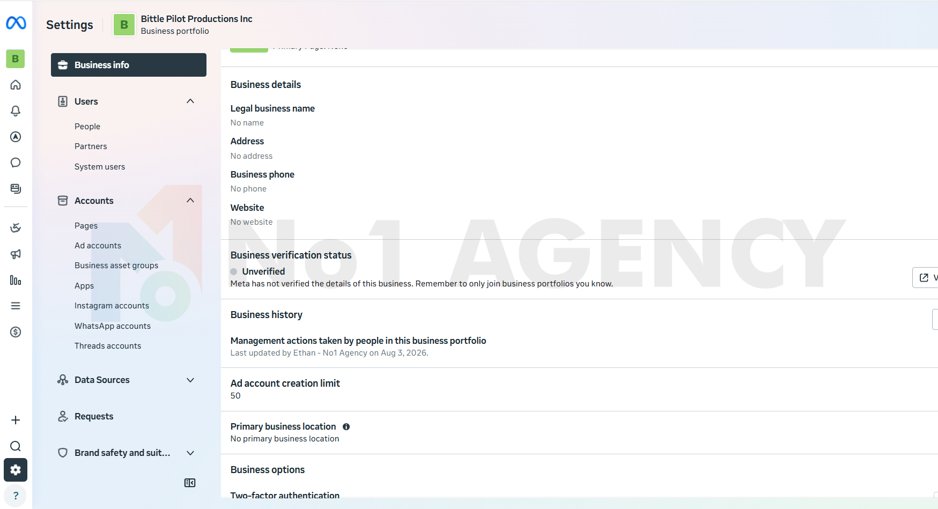This screenshot has height=509, width=938.
Task: Open the green B portfolio icon in left rail
Action: point(16,58)
